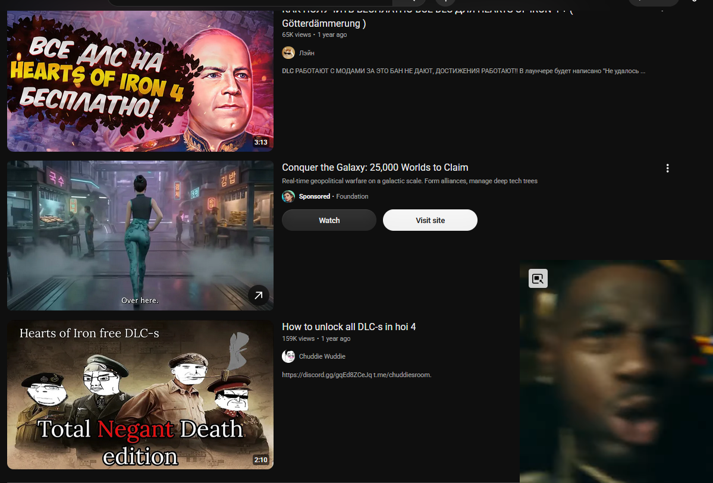
Task: Click the Foundation advertiser name
Action: point(352,196)
